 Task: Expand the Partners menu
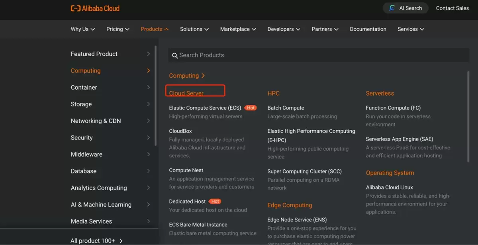click(325, 29)
